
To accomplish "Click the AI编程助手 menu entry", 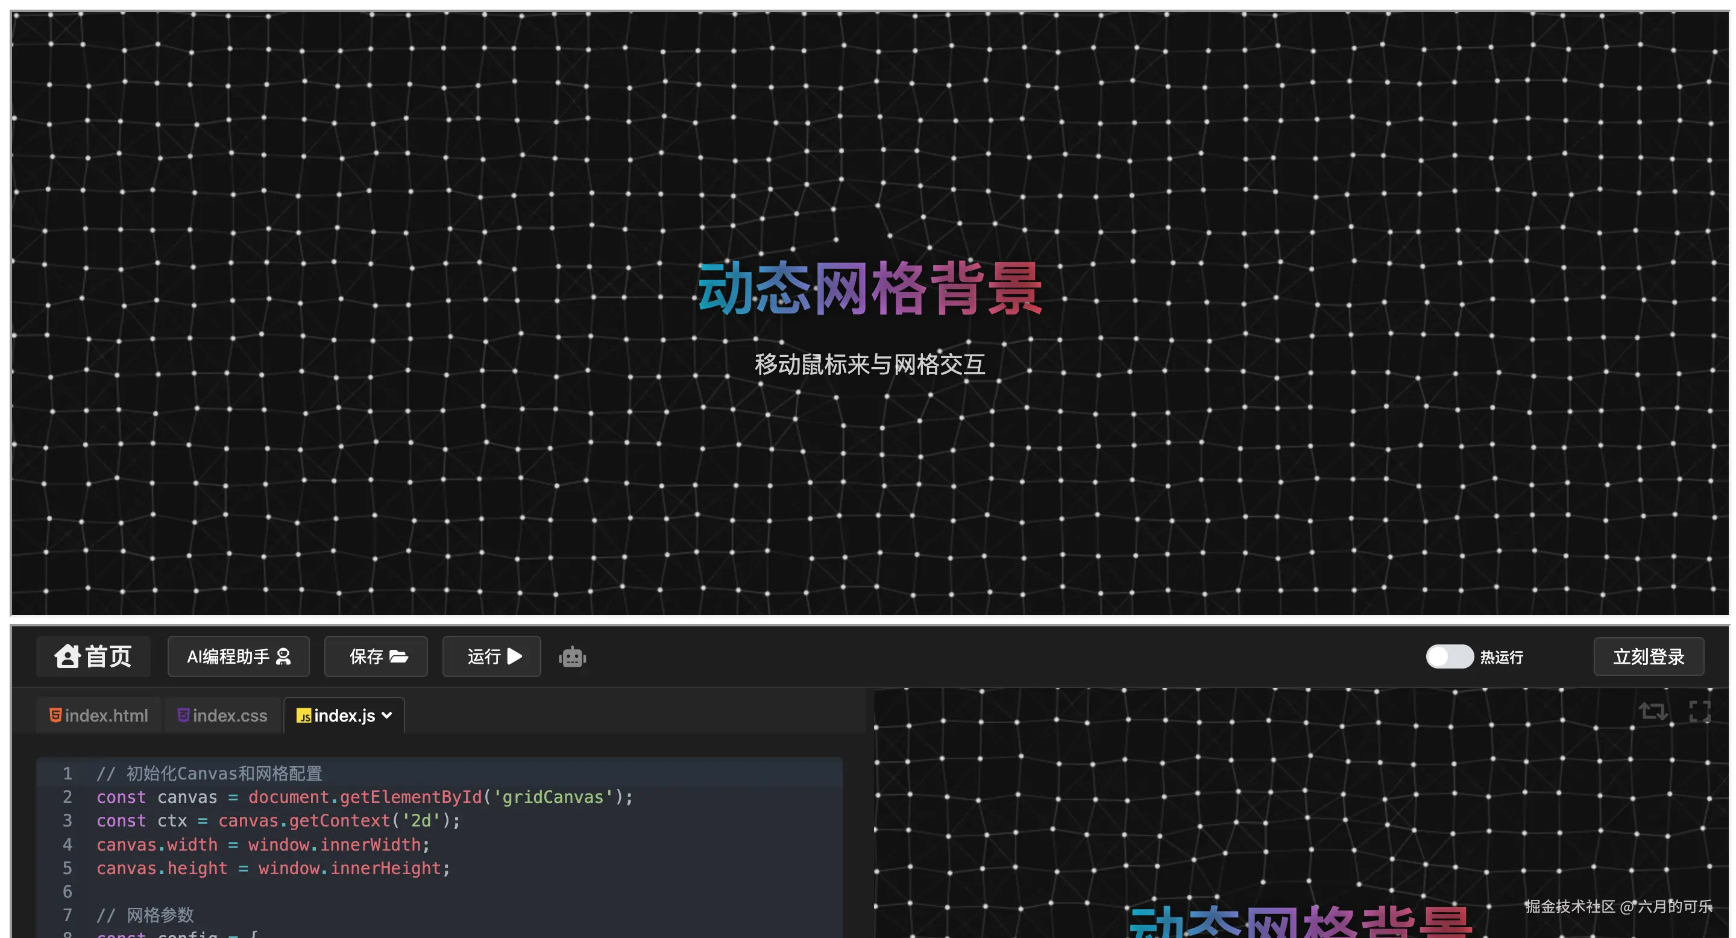I will click(238, 656).
